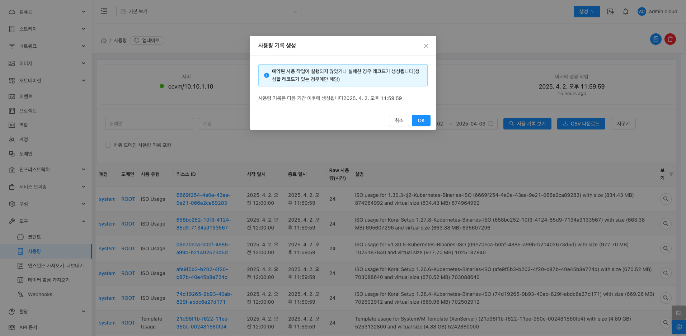Screen dimensions: 686x336
Task: Confirm dialog with the OK button
Action: 421,120
